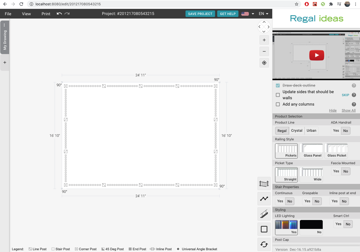This screenshot has height=252, width=360.
Task: Set Graspable to Yes
Action: (307, 201)
